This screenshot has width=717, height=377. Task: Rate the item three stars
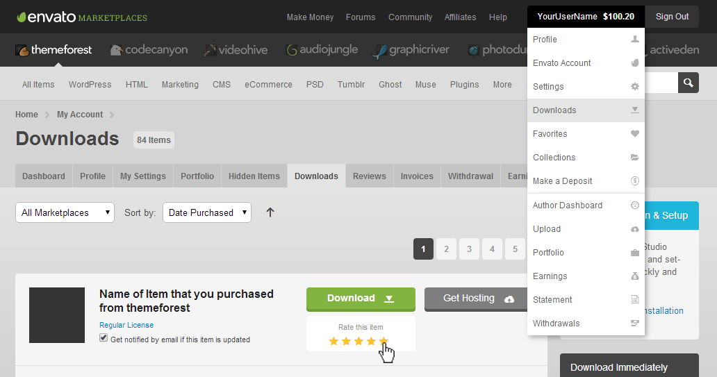point(359,341)
